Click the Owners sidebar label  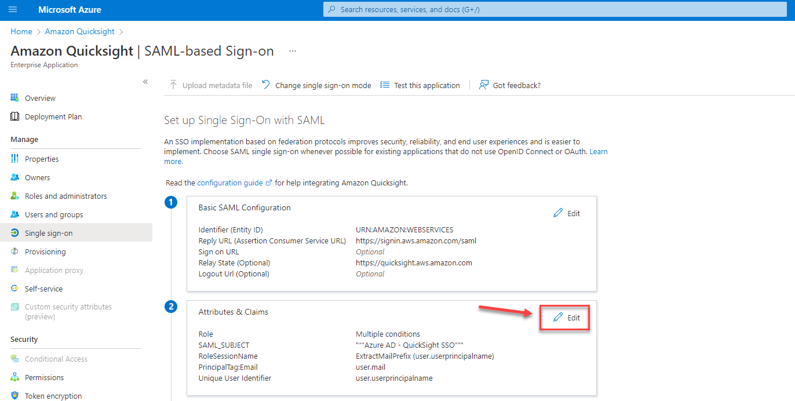click(38, 177)
